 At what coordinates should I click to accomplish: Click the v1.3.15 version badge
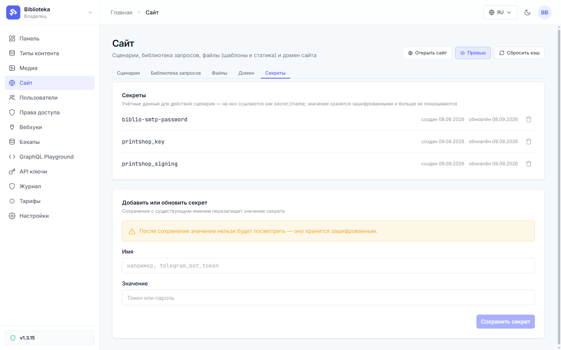(49, 338)
